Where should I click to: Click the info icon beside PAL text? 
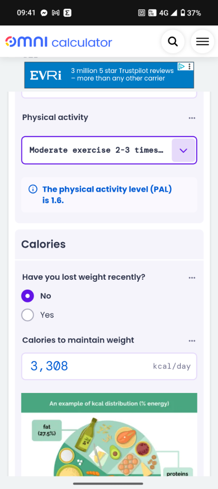coord(33,189)
